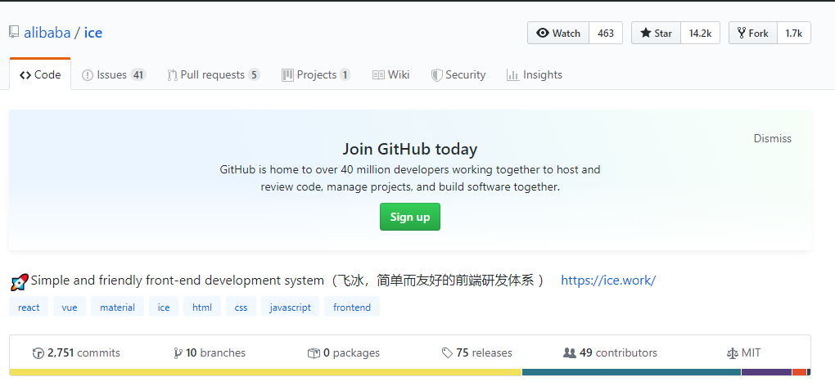Select the javascript topic tag

pyautogui.click(x=291, y=307)
